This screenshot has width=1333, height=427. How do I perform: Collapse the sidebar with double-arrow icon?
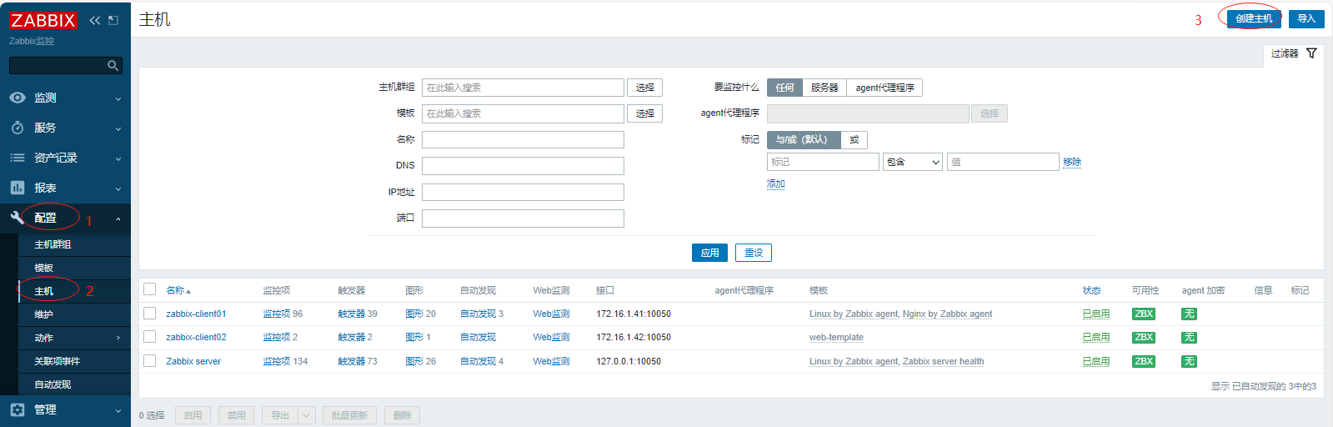(94, 20)
